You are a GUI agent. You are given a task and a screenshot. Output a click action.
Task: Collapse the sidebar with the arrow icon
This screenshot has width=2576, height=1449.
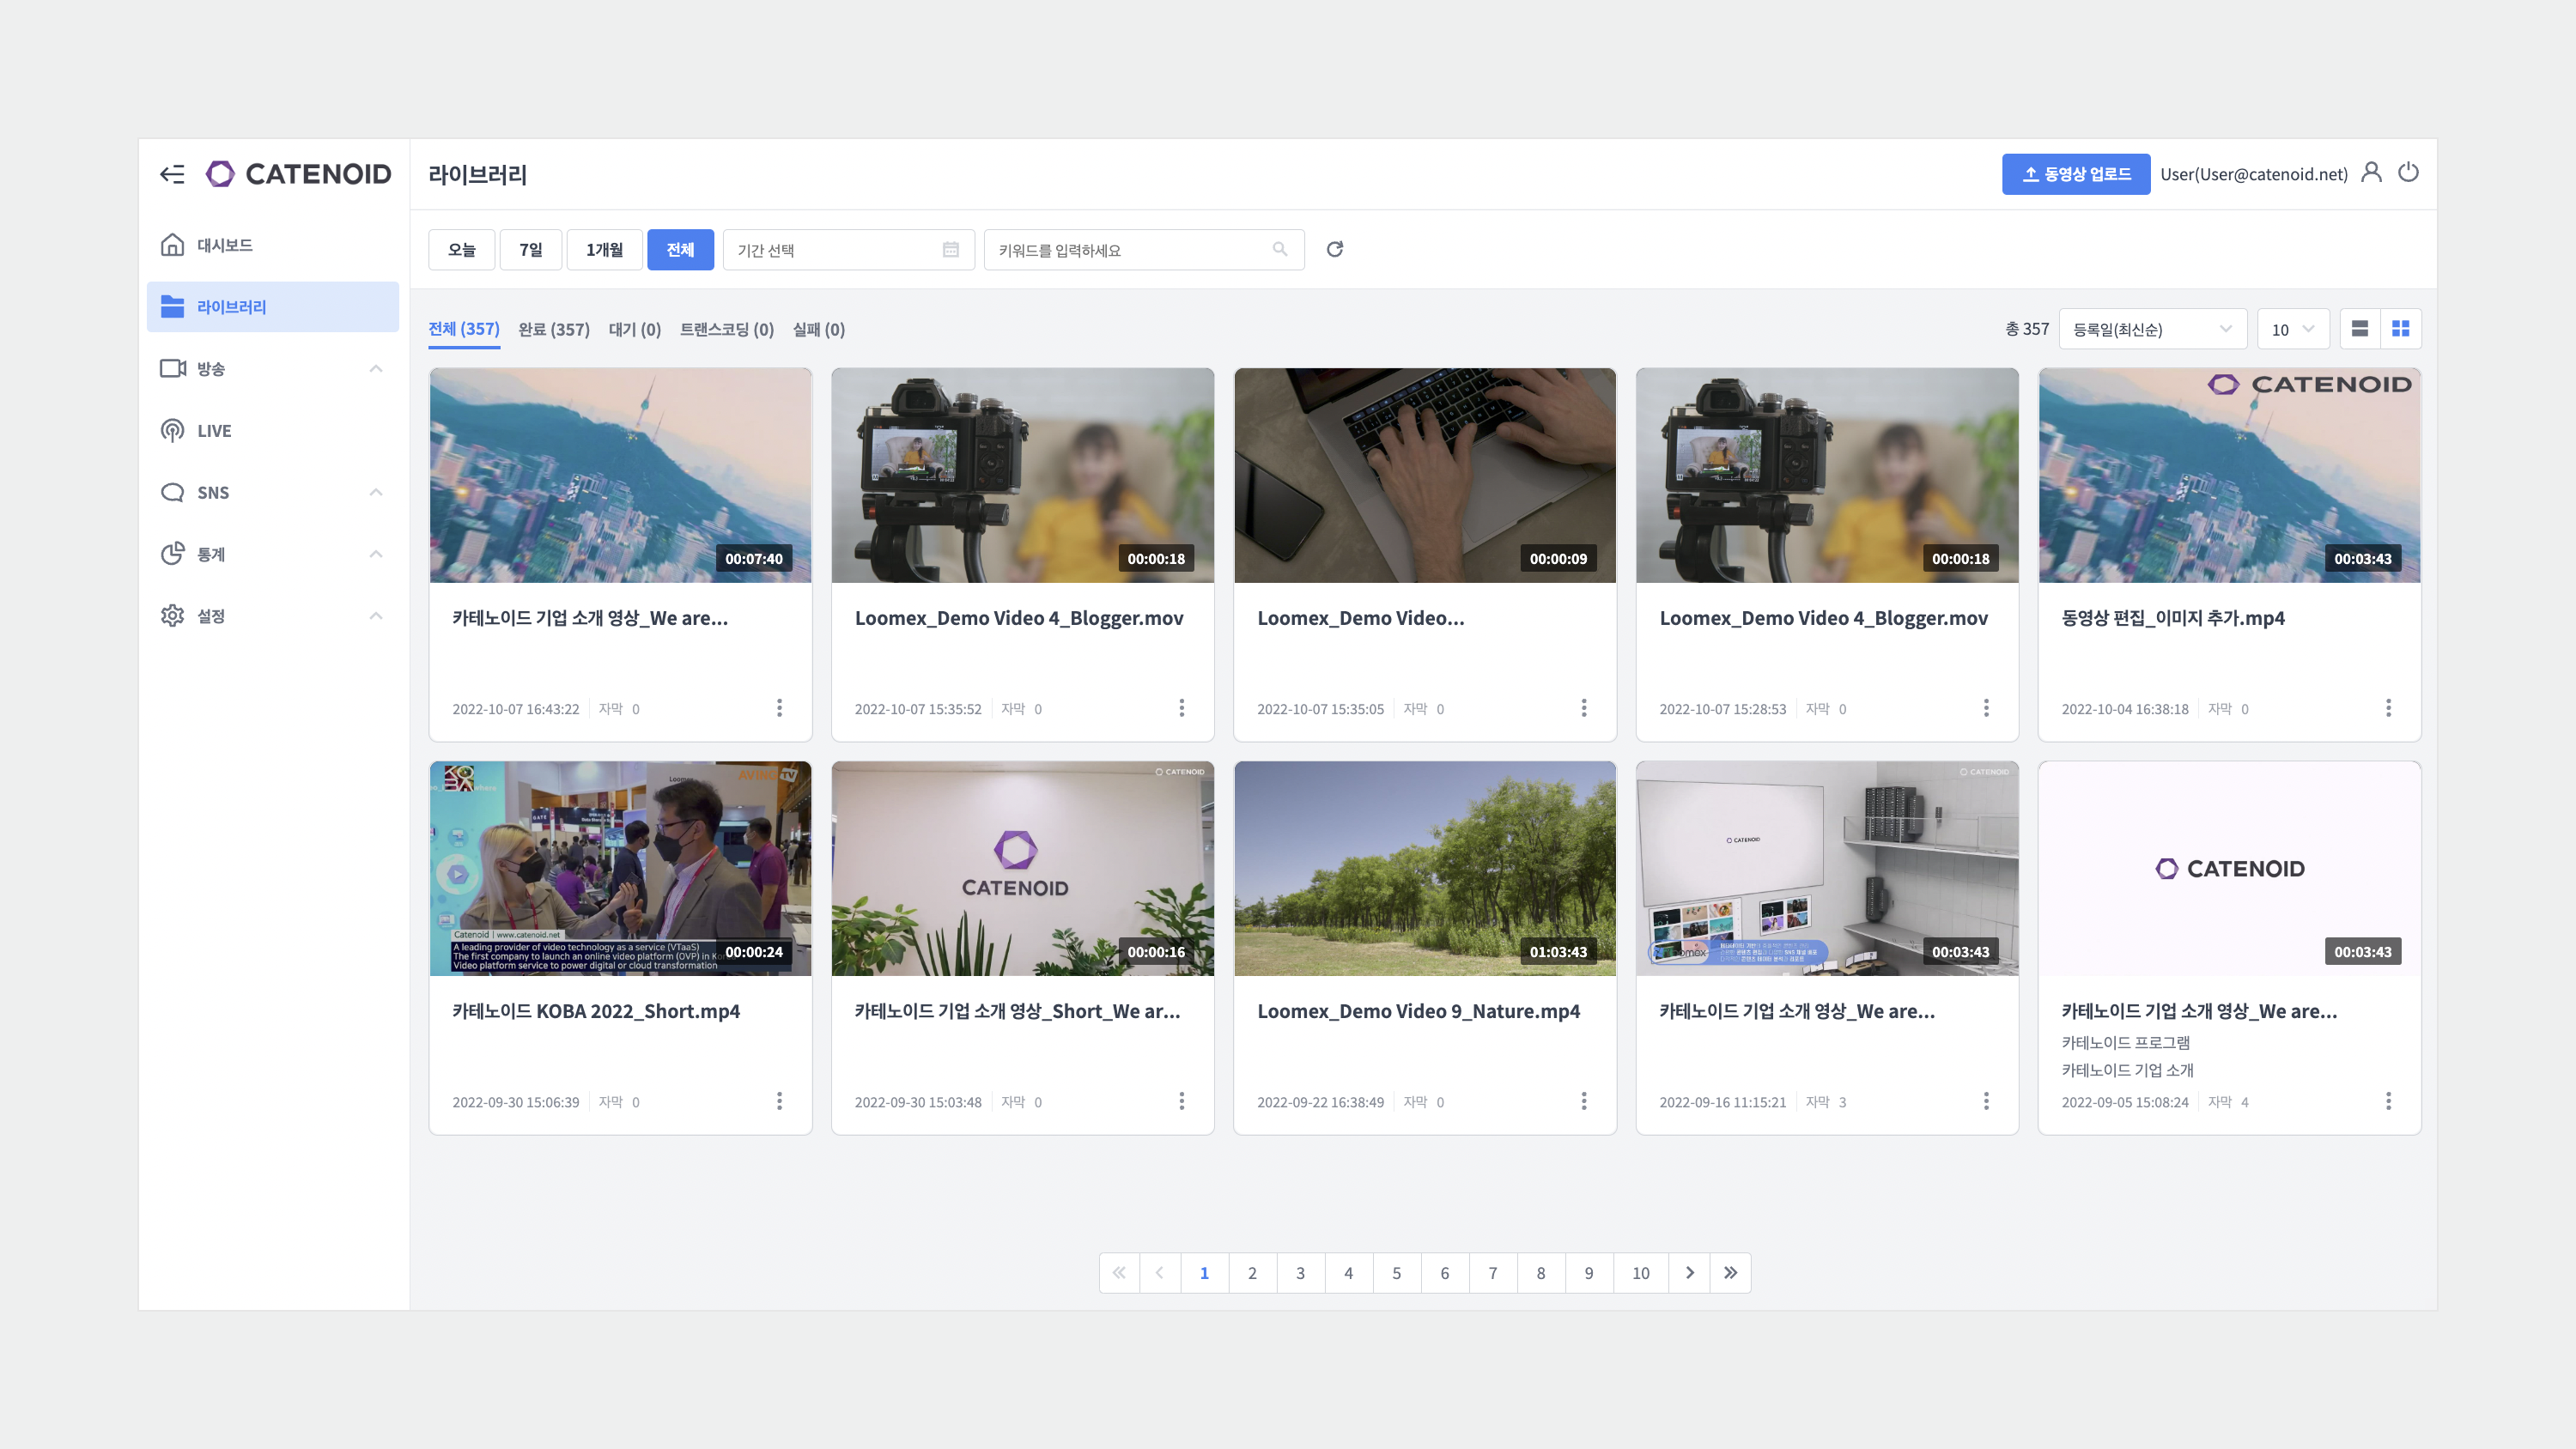[172, 174]
